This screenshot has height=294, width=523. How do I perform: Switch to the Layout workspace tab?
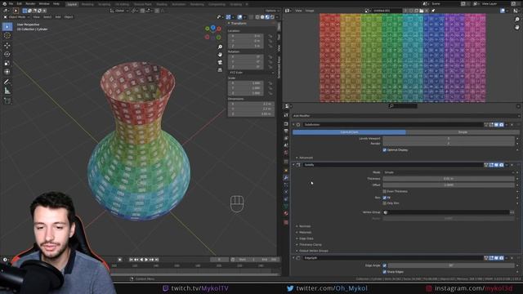coord(72,4)
